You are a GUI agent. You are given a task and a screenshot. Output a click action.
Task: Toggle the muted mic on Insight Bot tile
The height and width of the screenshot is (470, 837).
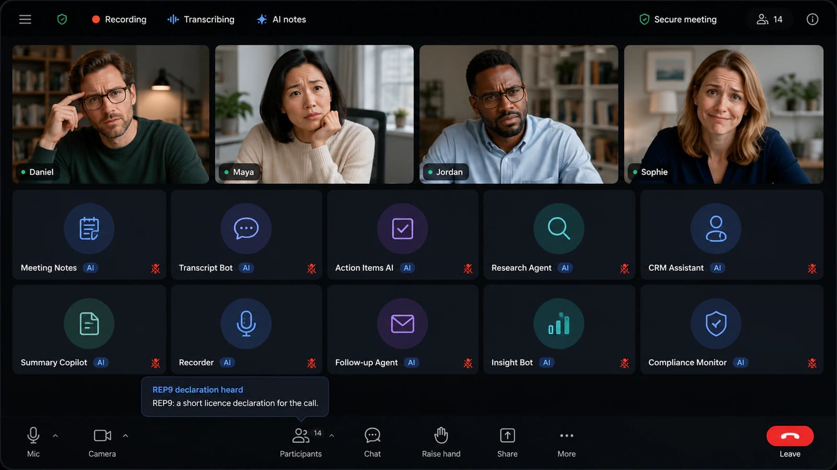coord(625,363)
